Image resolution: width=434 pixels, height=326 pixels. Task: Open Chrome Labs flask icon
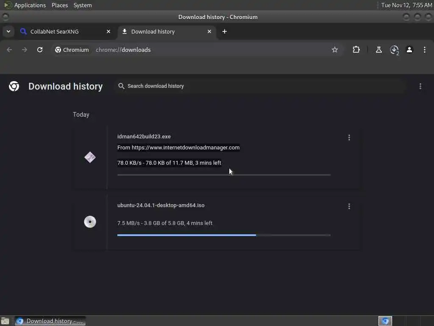tap(378, 50)
